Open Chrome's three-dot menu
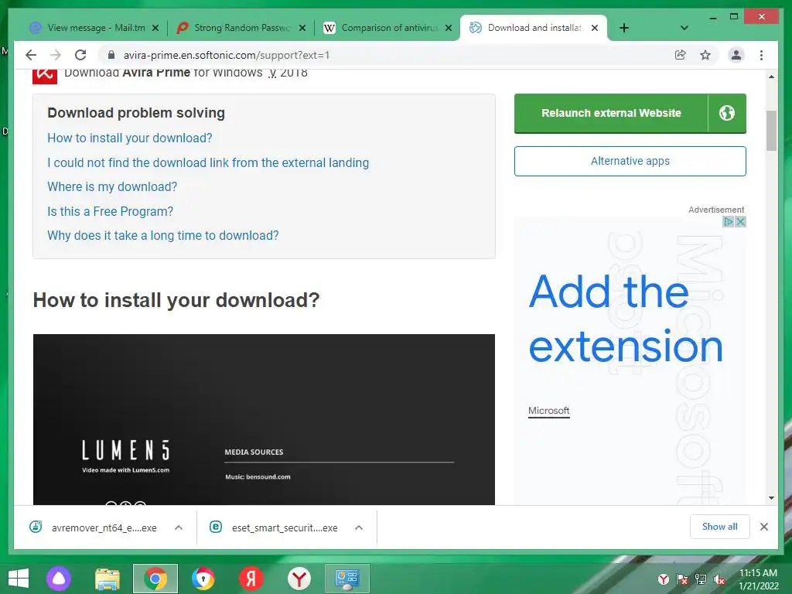This screenshot has width=792, height=594. tap(761, 55)
